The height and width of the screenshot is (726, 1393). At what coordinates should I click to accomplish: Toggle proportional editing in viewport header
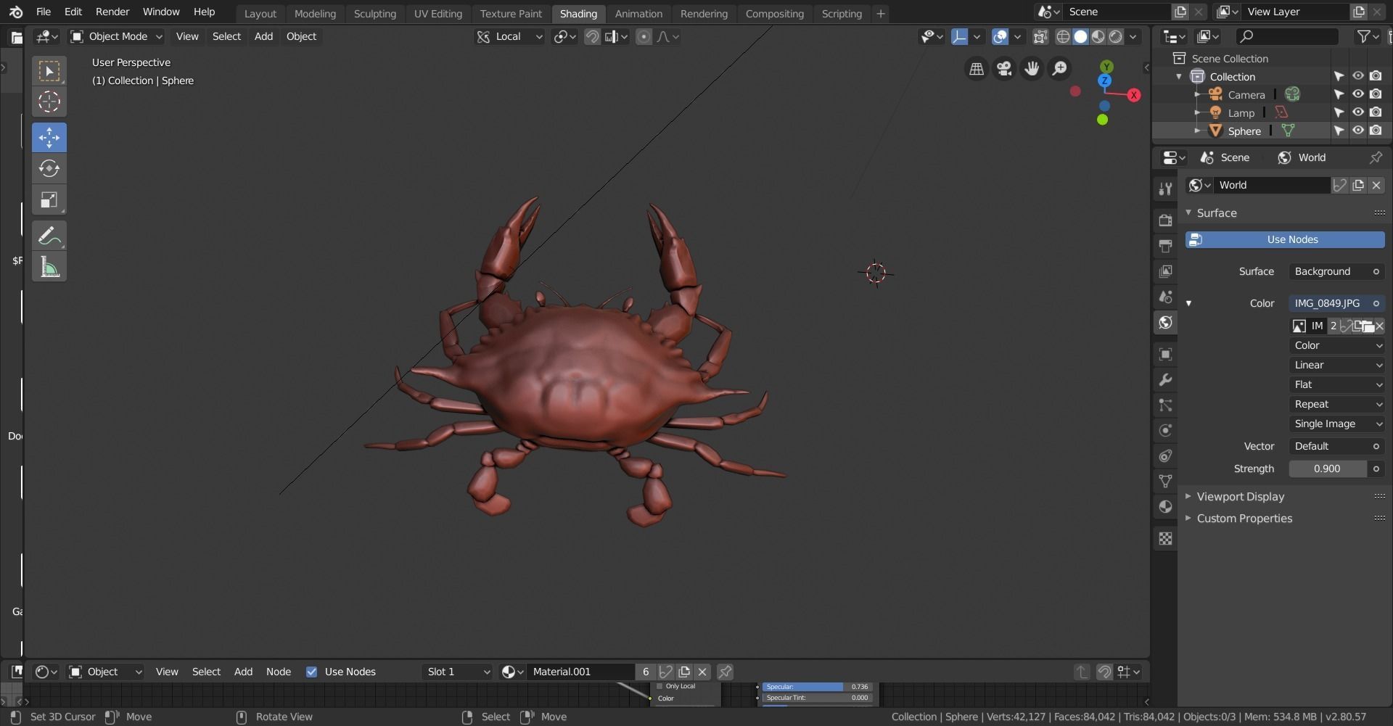(644, 36)
